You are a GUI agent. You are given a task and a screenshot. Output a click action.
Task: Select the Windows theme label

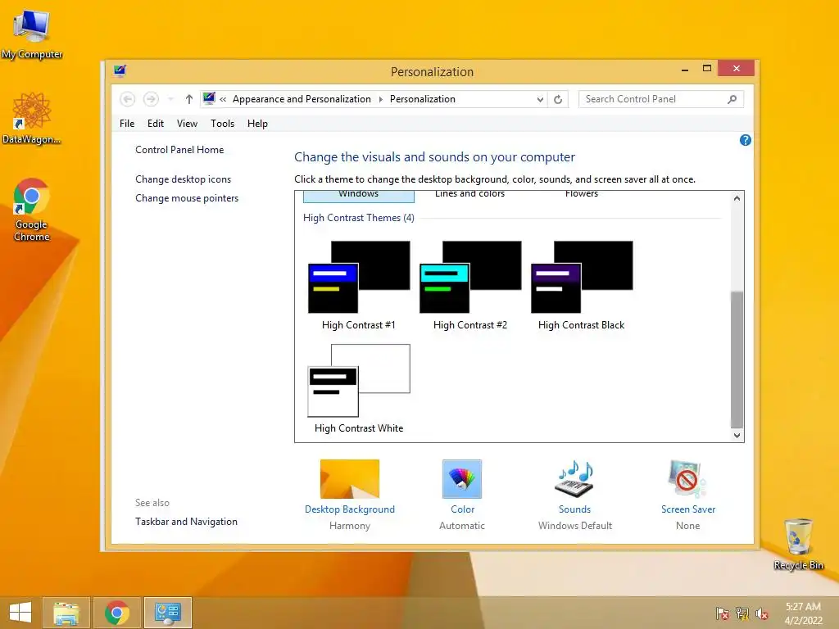(359, 194)
